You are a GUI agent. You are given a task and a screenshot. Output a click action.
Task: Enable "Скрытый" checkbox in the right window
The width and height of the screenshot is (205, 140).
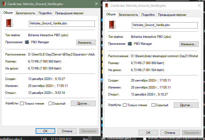pos(153,105)
